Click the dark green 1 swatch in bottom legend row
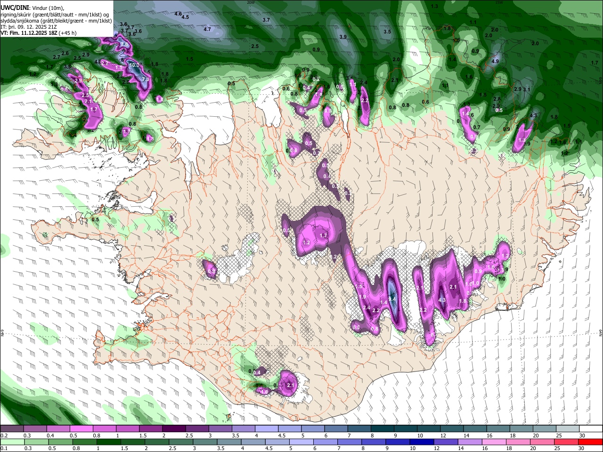The height and width of the screenshot is (452, 603). pyautogui.click(x=108, y=442)
